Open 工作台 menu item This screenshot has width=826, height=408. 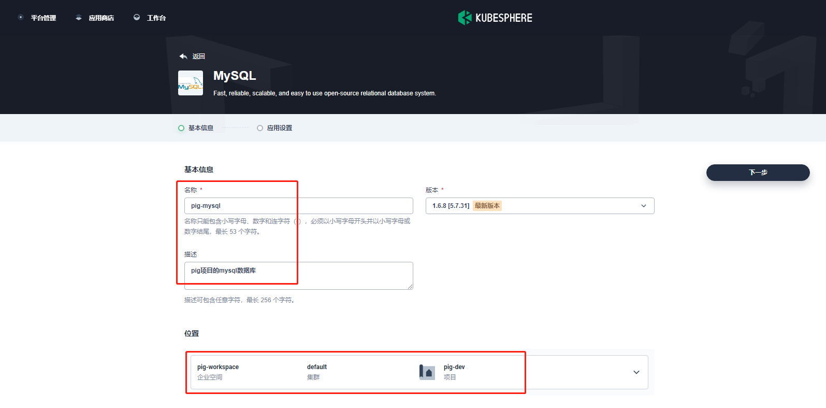(156, 18)
